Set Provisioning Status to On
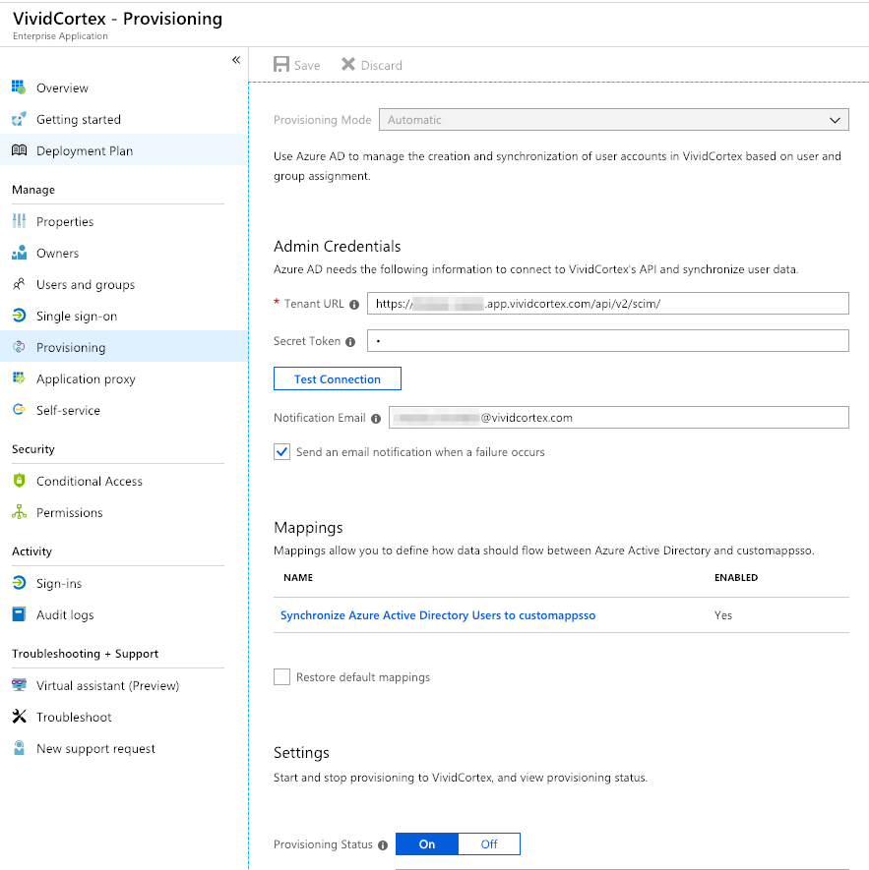This screenshot has width=869, height=870. 427,843
